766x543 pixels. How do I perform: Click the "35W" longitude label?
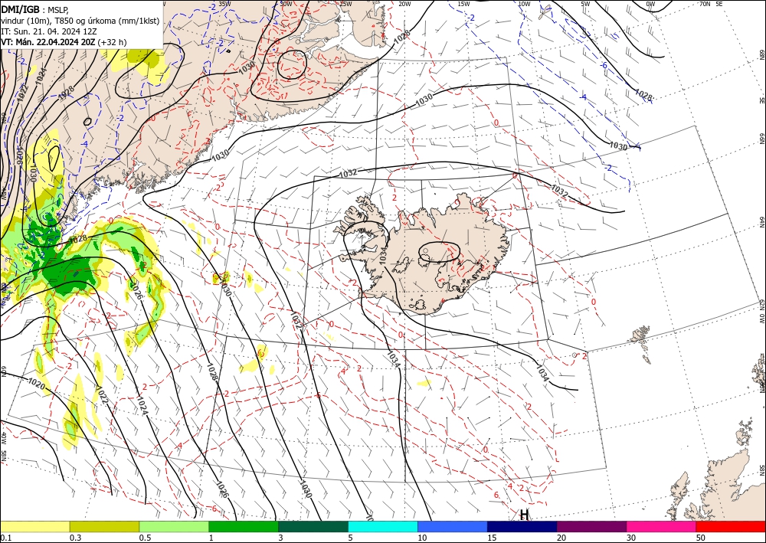pyautogui.click(x=224, y=4)
